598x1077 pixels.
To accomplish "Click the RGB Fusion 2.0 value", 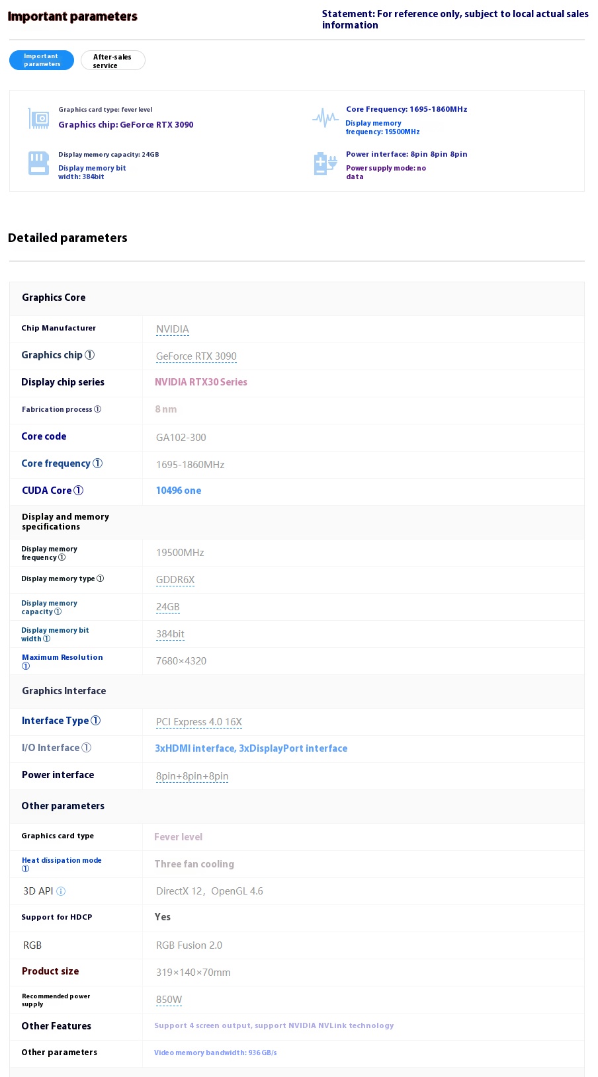I will (x=189, y=945).
